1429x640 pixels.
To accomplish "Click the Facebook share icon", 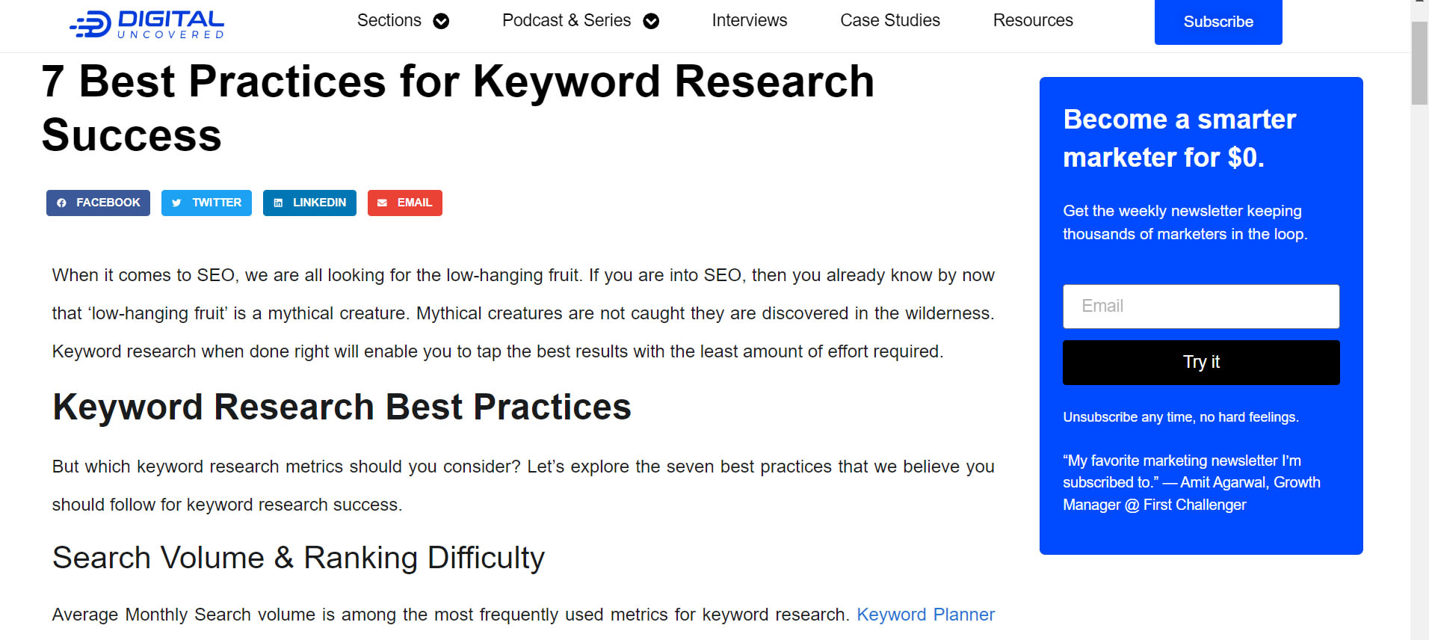I will tap(61, 203).
